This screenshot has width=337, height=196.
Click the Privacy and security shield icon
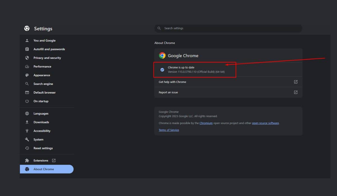27,58
